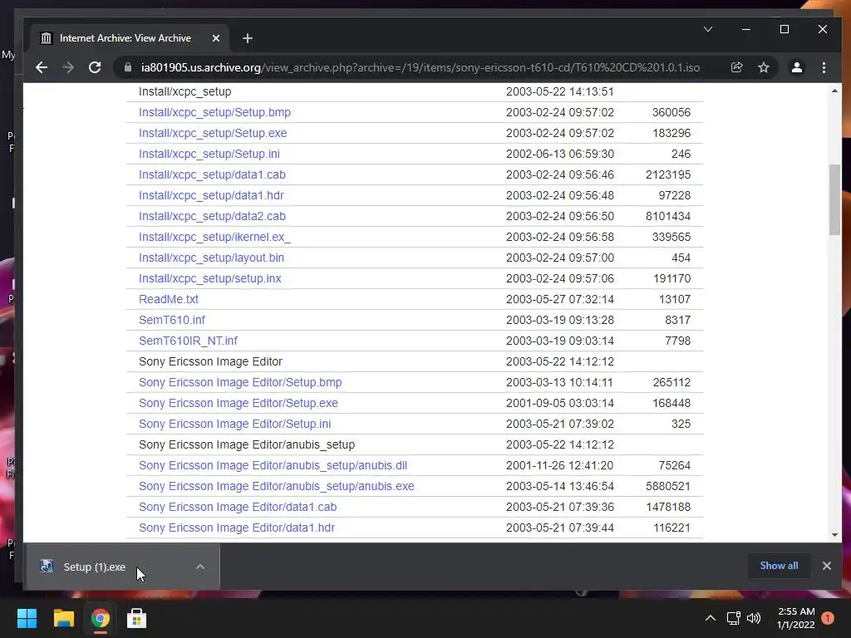Click the vertical scrollbar thumb

coord(834,199)
